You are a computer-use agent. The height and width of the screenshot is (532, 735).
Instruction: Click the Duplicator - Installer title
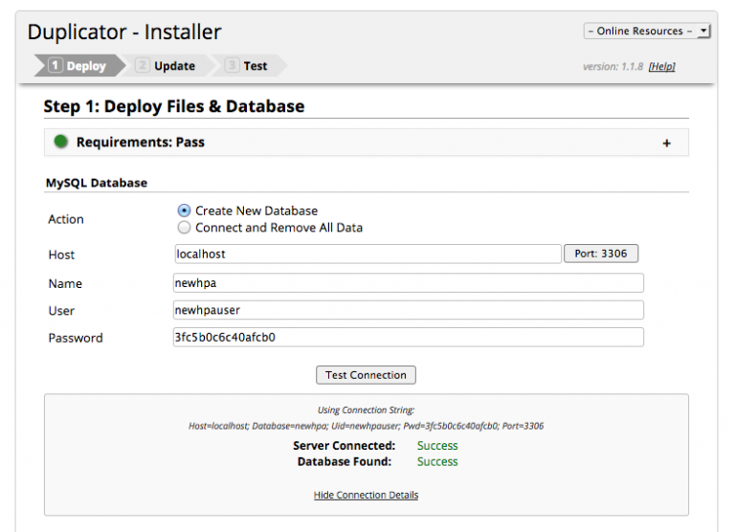tap(124, 33)
